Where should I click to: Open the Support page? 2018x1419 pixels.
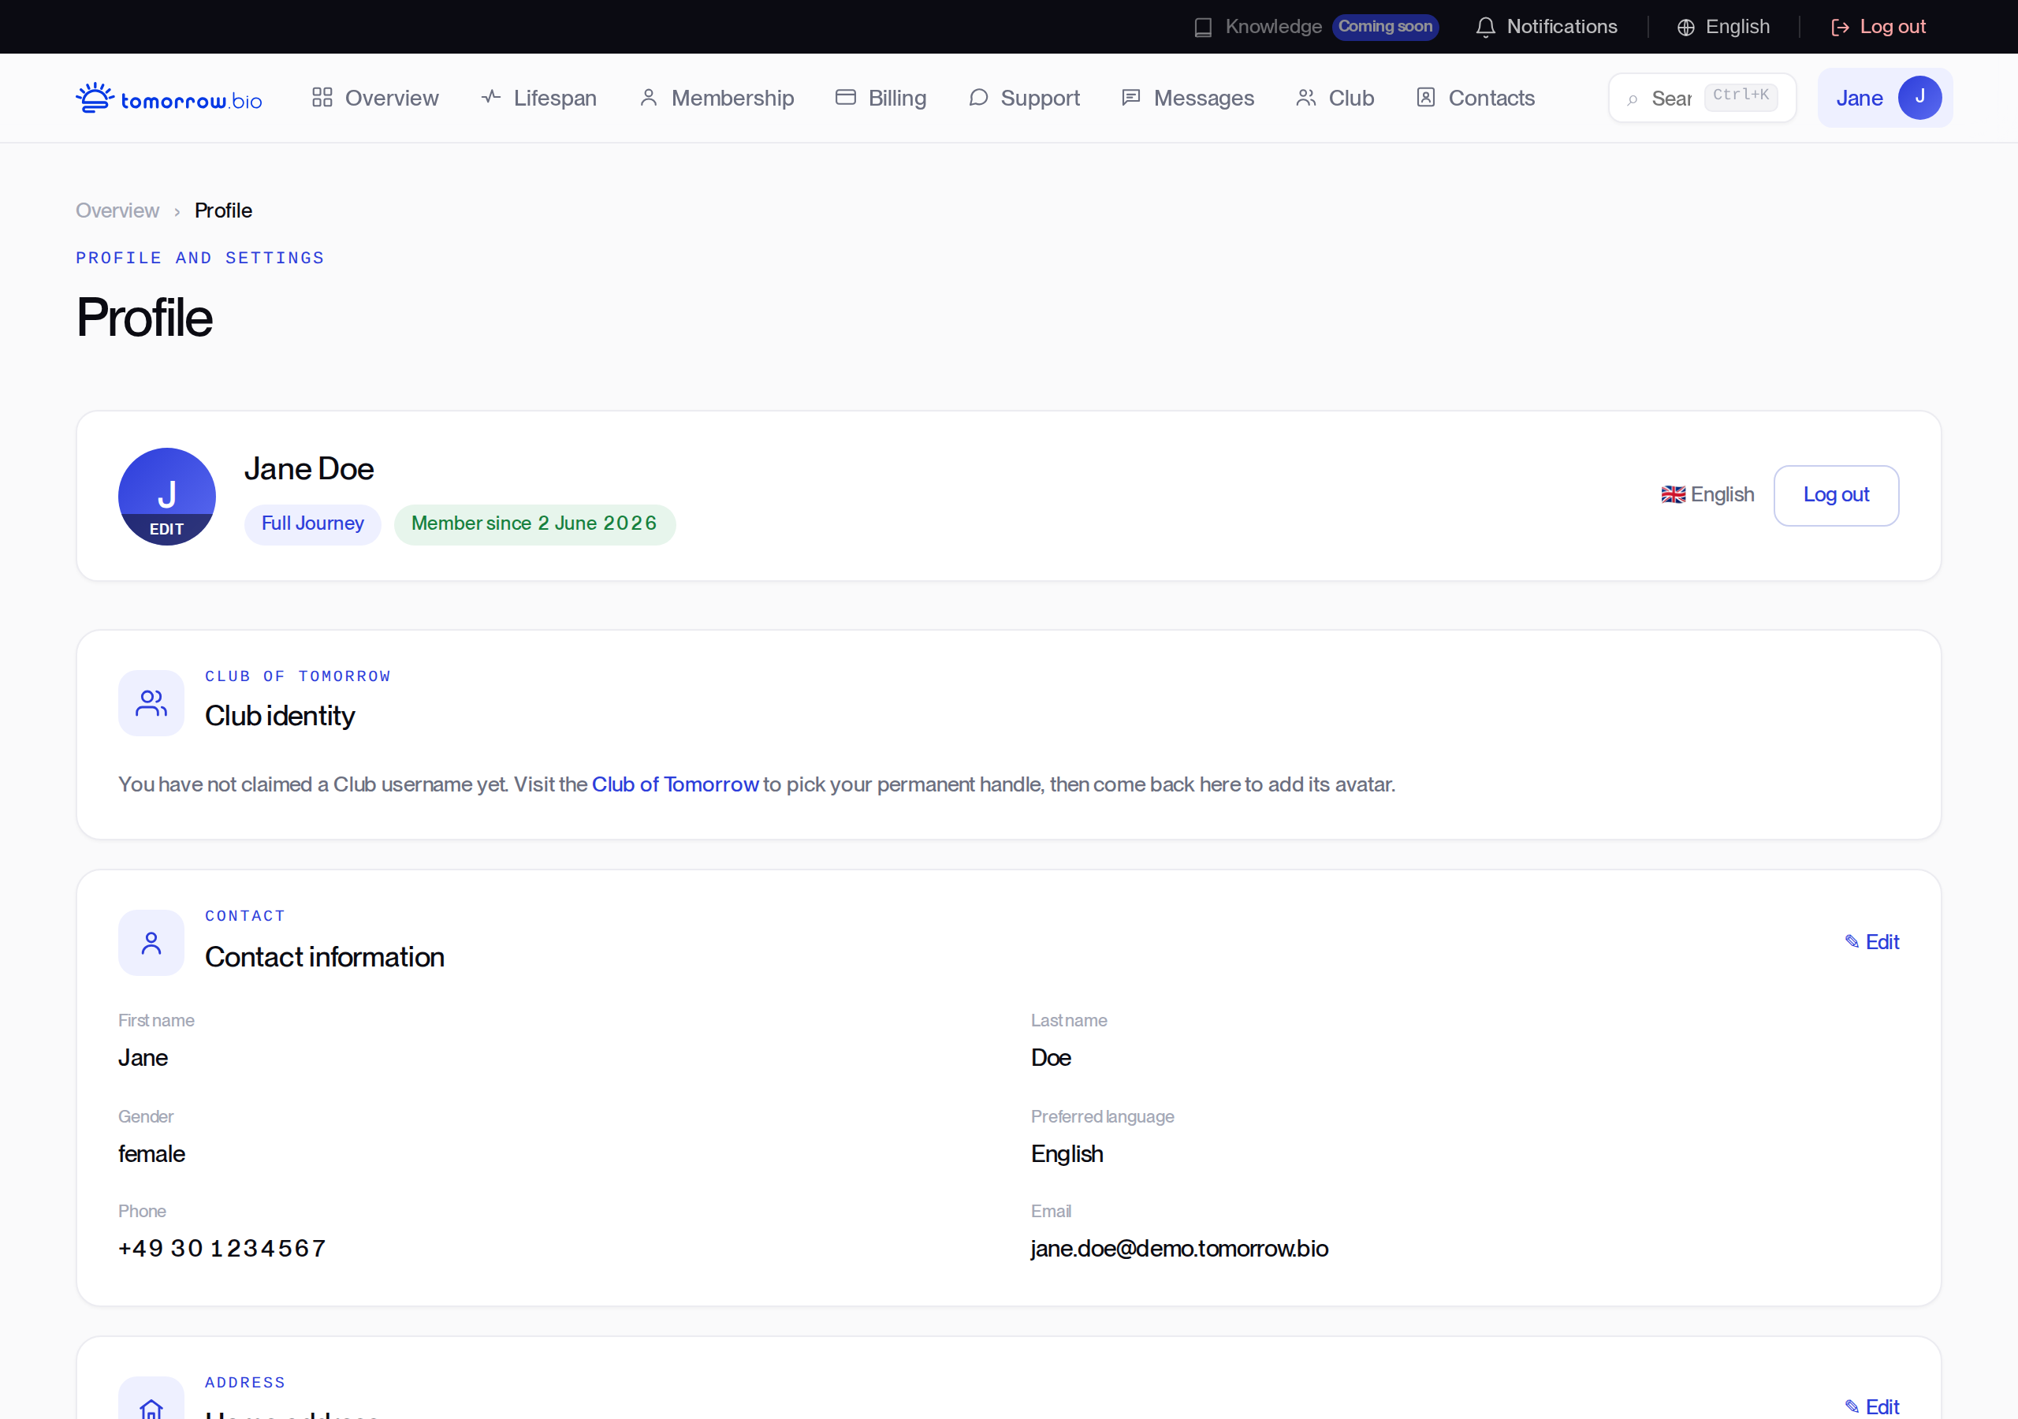coord(1024,98)
